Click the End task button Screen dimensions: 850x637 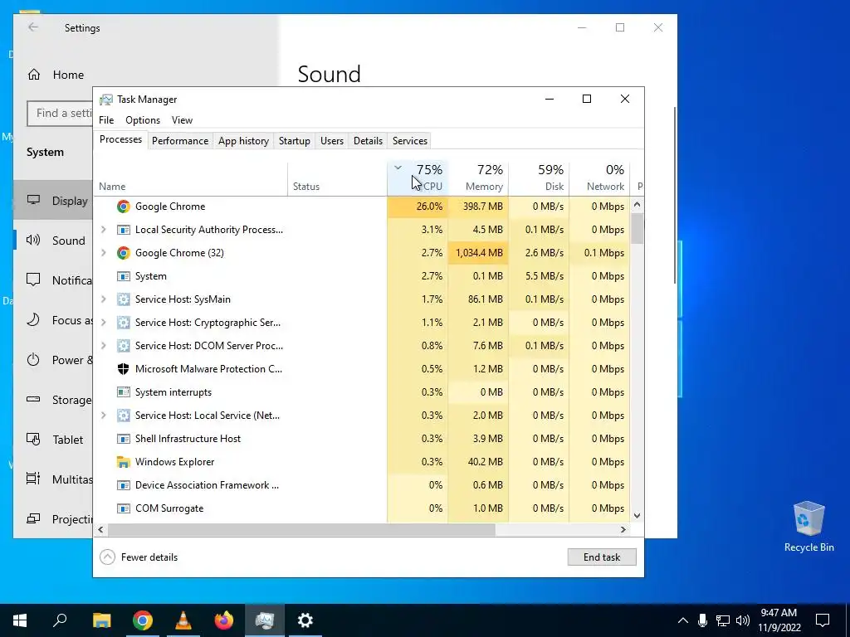point(602,557)
